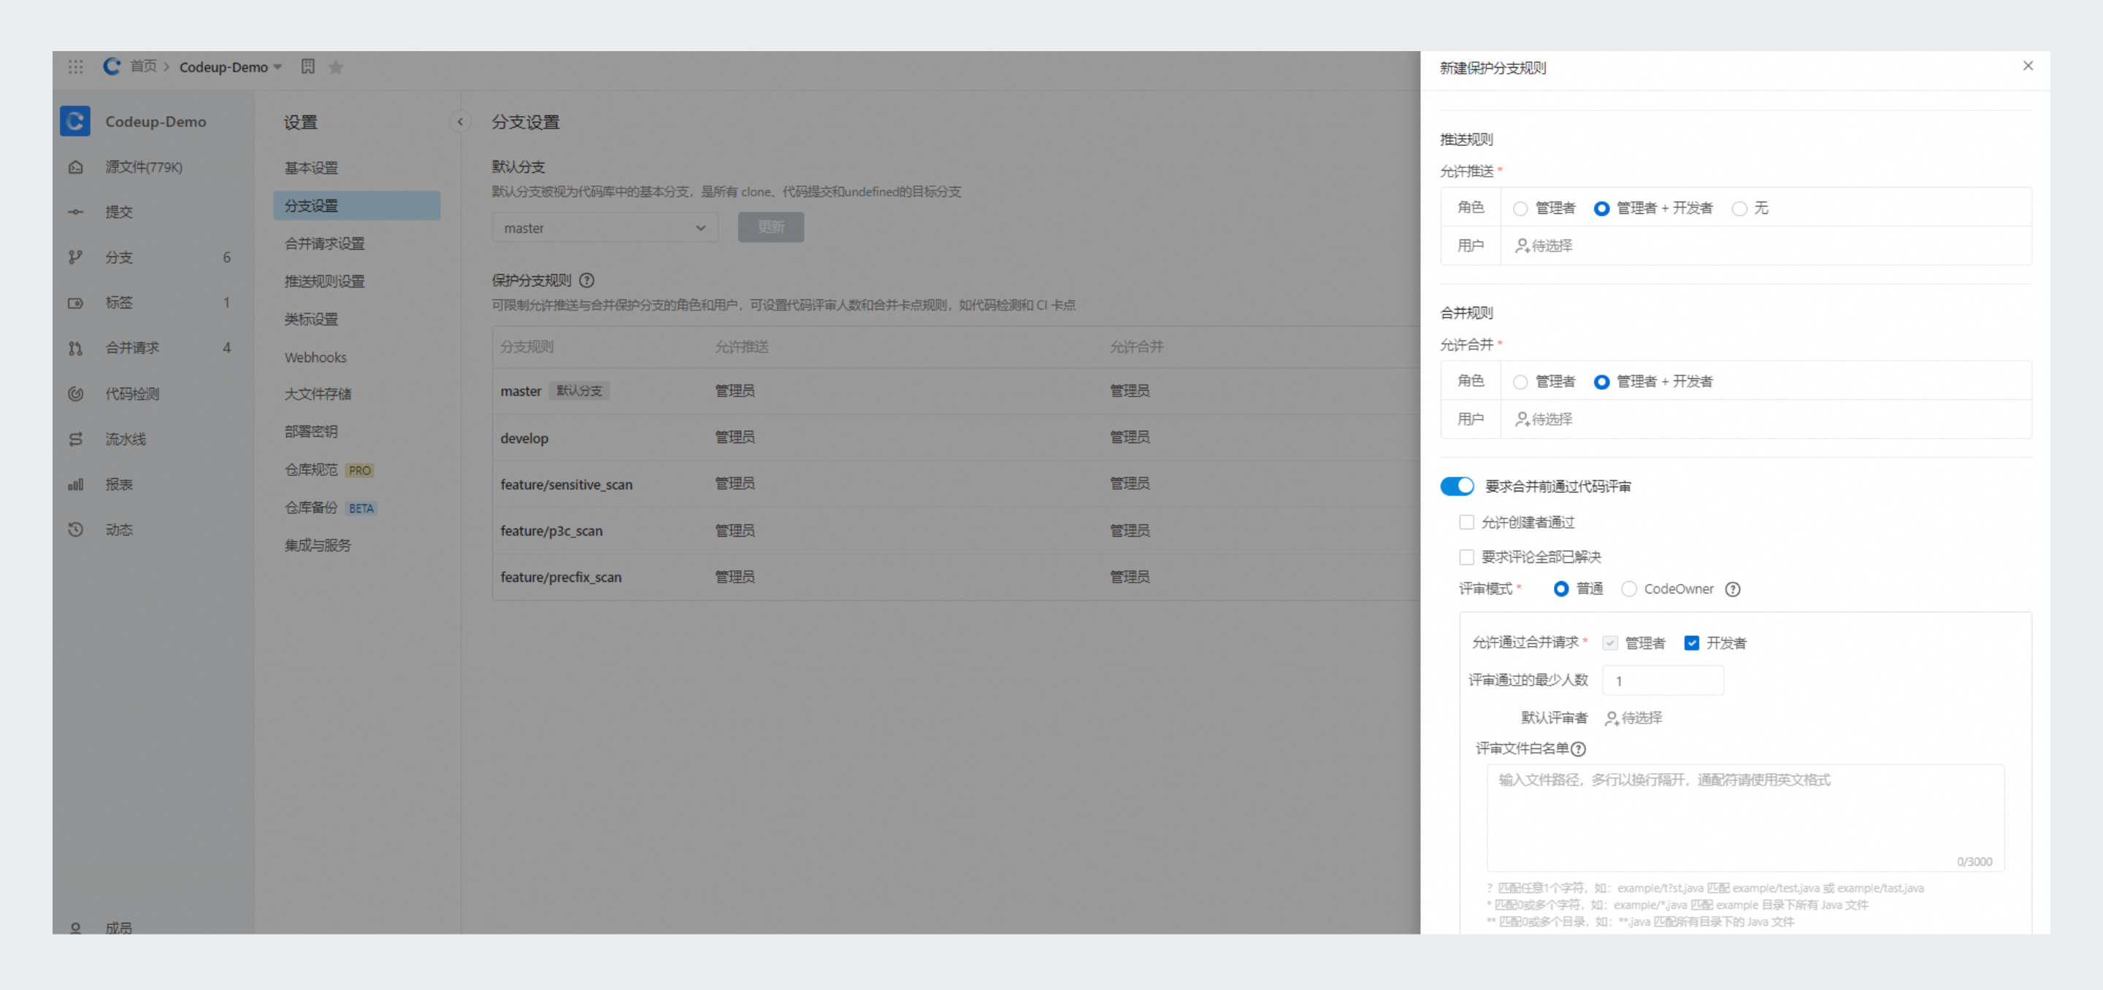Click the 评审文件白名单 text area
Screen dimensions: 2103x990
click(x=1745, y=818)
